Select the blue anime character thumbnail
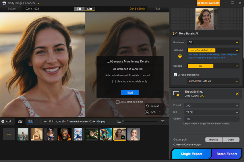 coord(78,134)
